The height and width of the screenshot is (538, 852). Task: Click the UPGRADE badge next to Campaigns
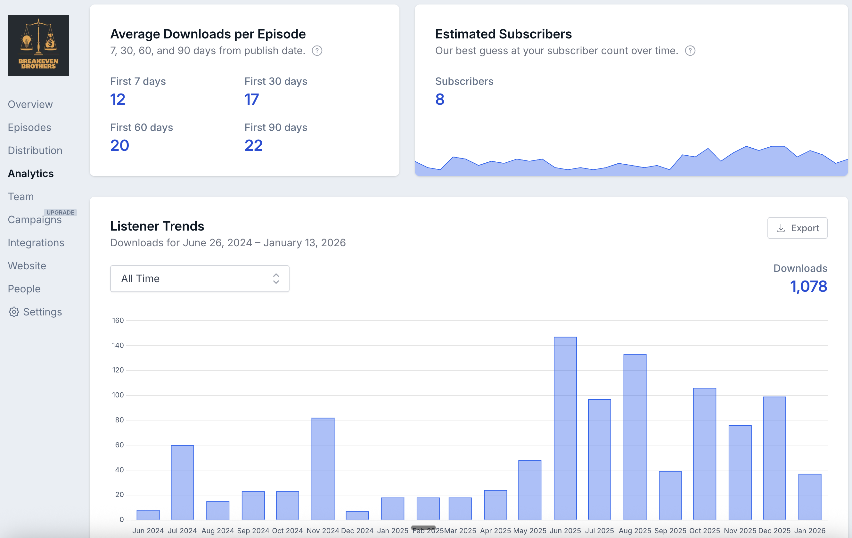click(x=61, y=212)
